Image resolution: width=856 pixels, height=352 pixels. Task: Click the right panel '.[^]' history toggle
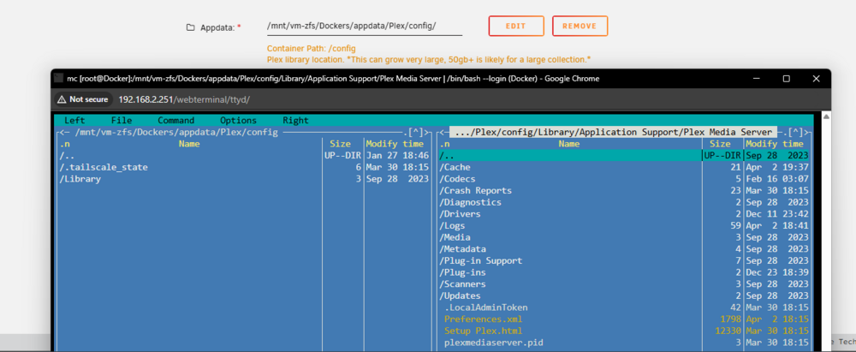click(x=794, y=132)
